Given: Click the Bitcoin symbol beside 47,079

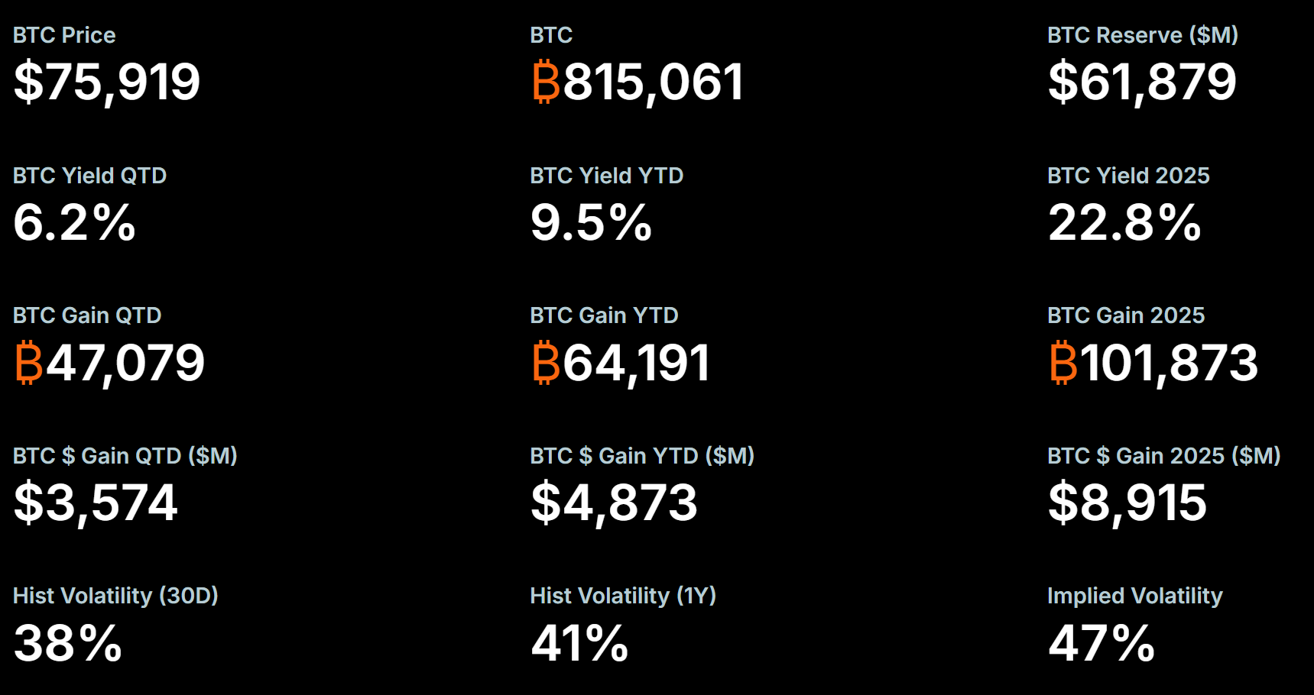Looking at the screenshot, I should click(29, 363).
